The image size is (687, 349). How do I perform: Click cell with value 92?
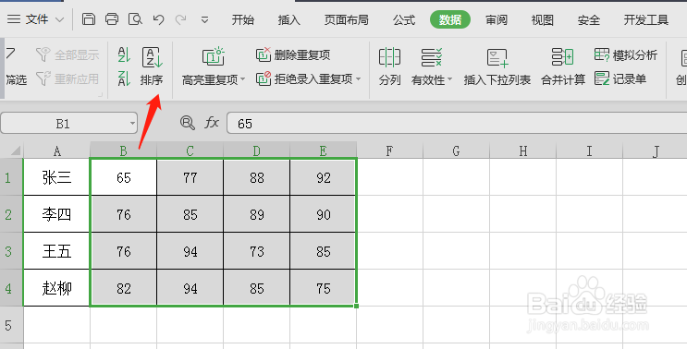324,177
